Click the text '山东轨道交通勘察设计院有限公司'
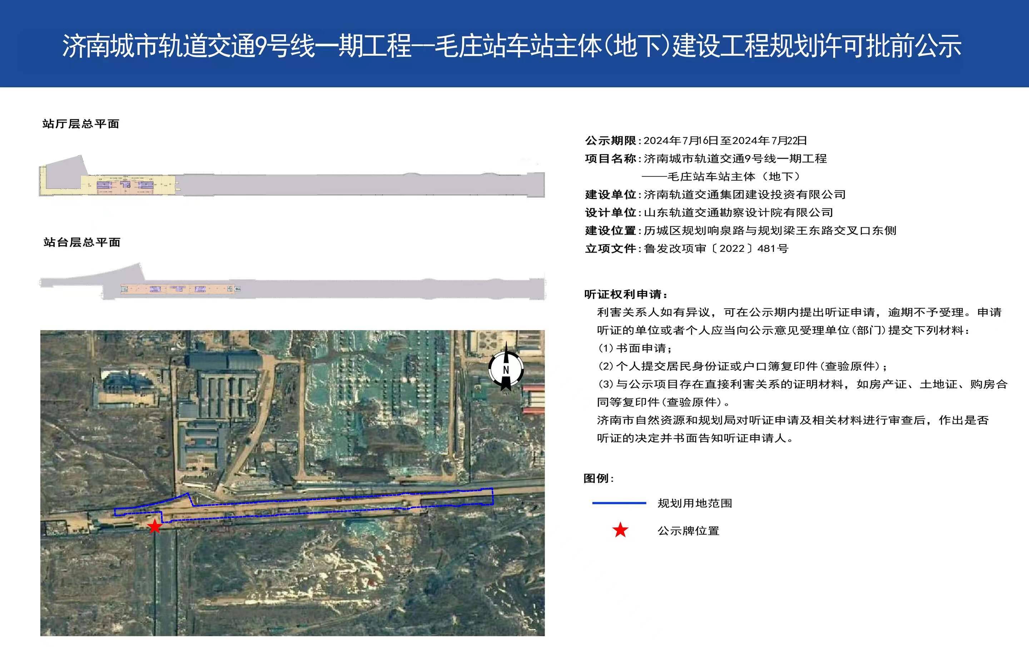 click(x=739, y=213)
